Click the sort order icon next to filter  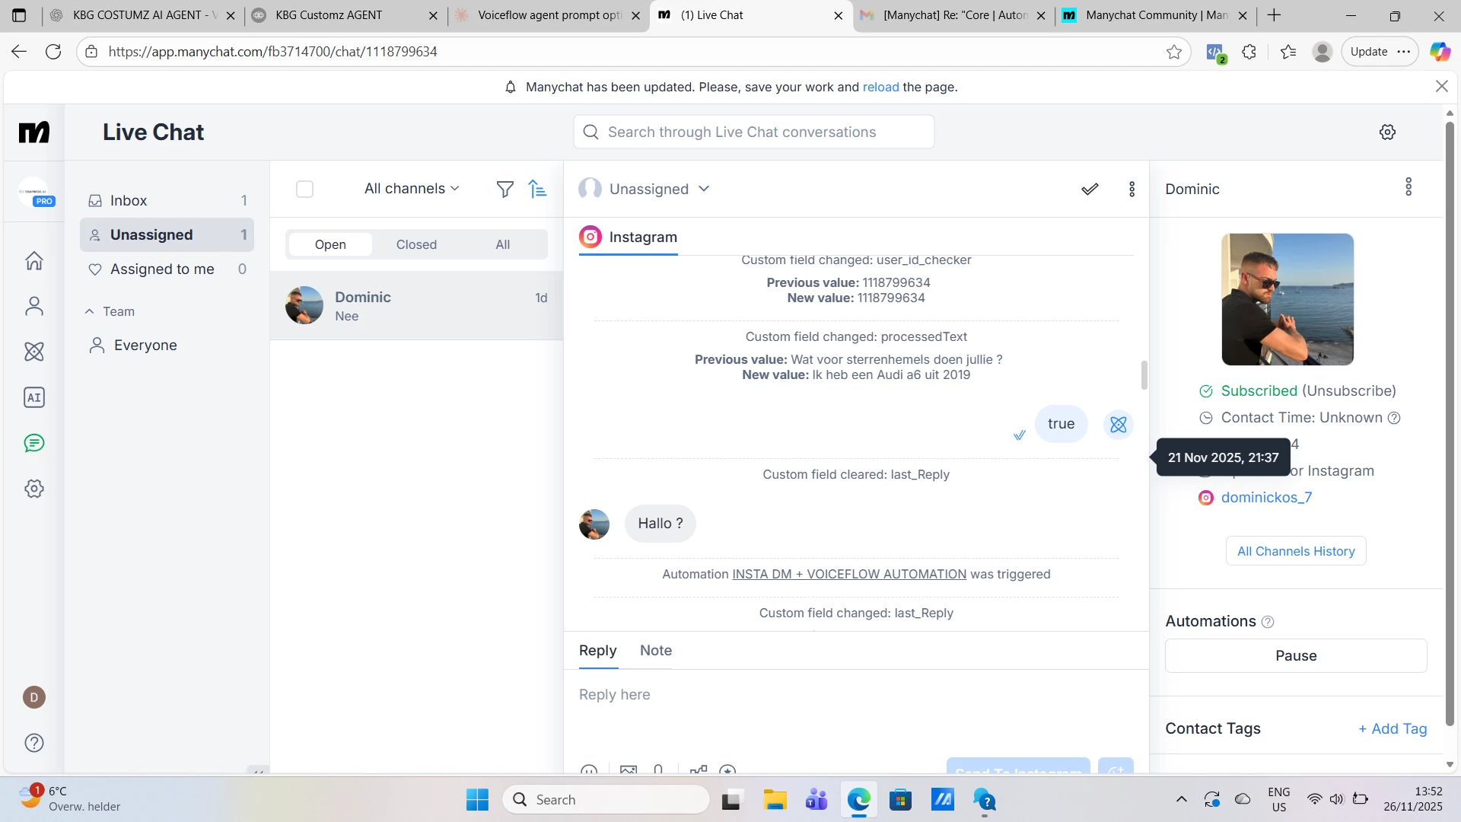click(538, 189)
